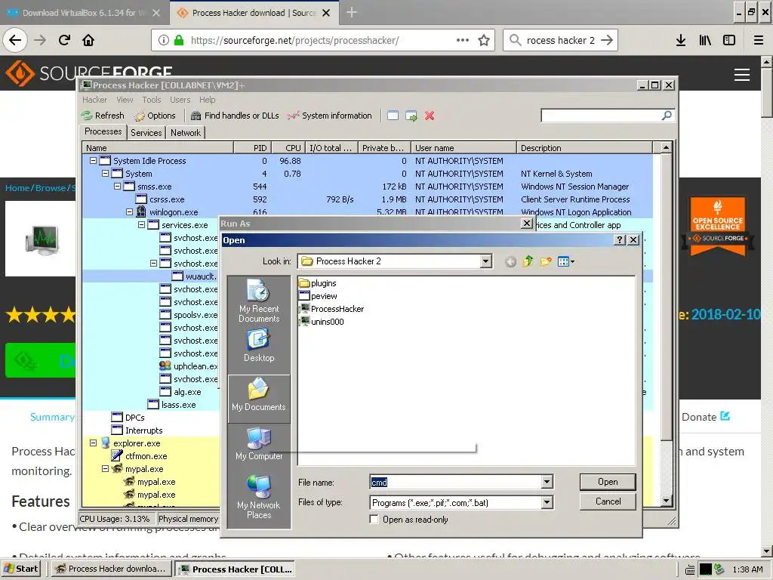Open the View Menu icon in Open dialog
773x580 pixels.
pos(566,261)
